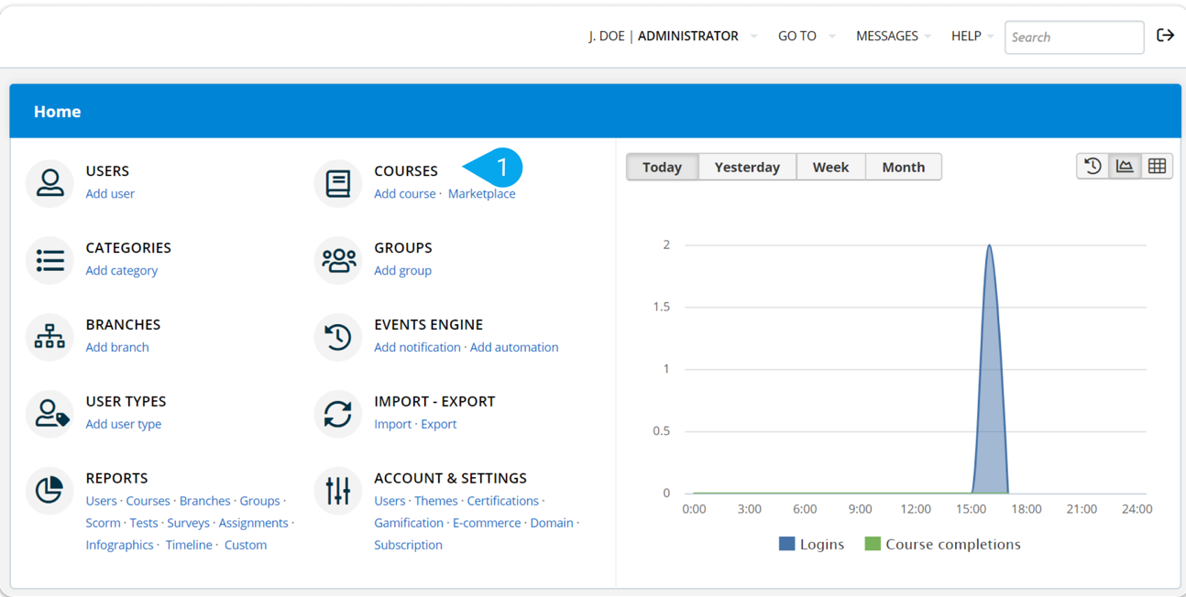Viewport: 1186px width, 597px height.
Task: Open the Categories list icon
Action: pyautogui.click(x=49, y=260)
